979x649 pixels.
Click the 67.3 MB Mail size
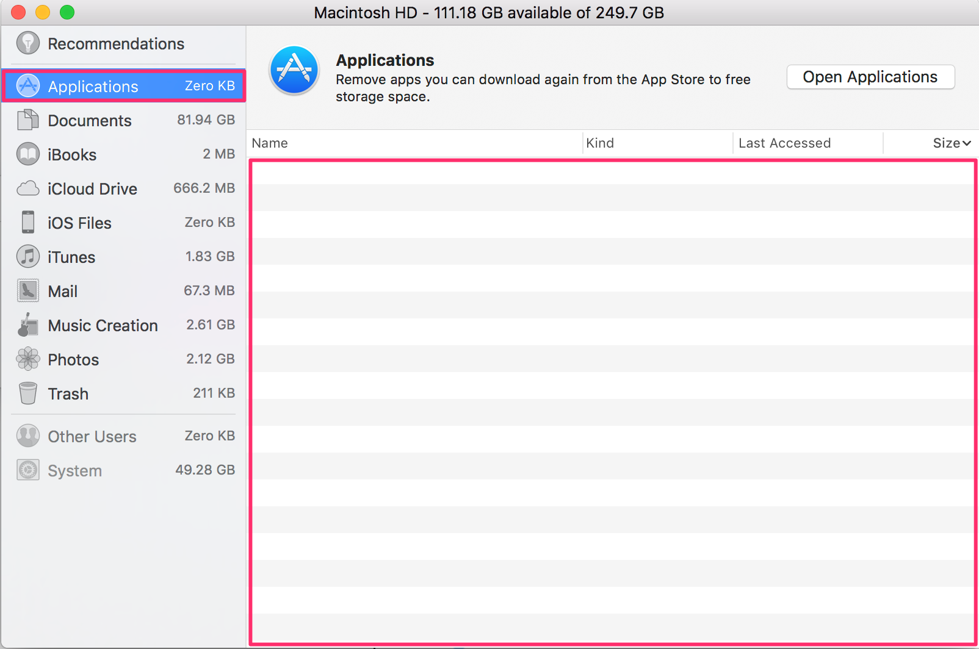[209, 290]
